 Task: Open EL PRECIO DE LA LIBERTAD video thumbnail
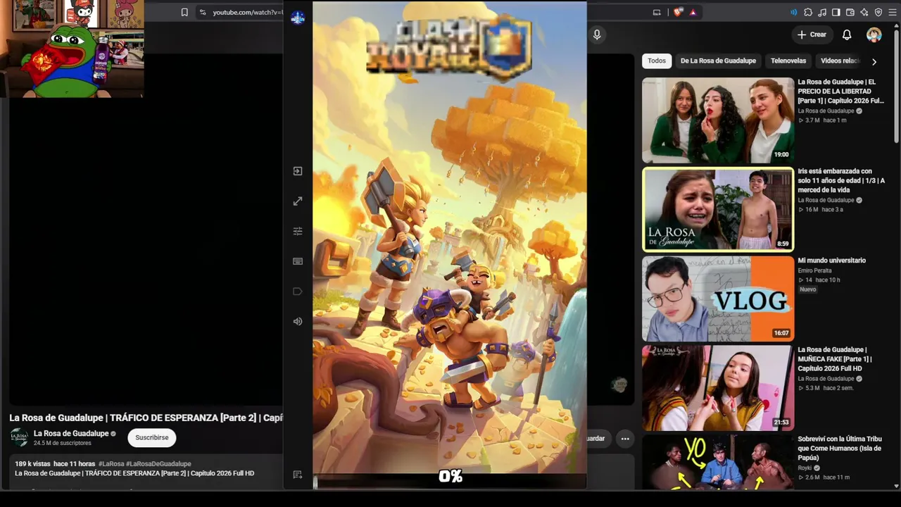[718, 120]
